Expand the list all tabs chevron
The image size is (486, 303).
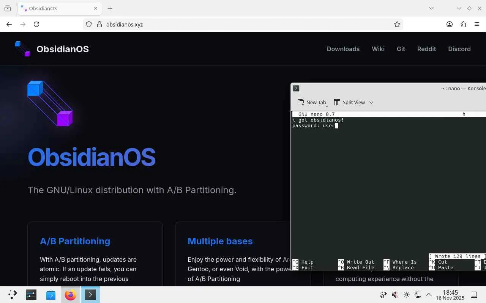coord(431,8)
